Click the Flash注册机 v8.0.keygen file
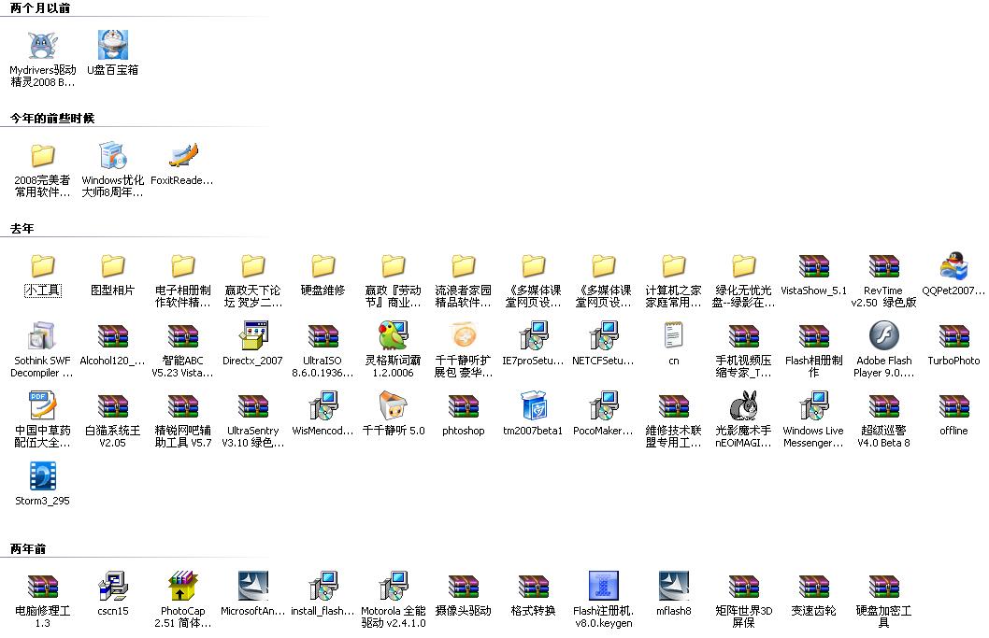Viewport: 989px width, 638px height. 603,587
